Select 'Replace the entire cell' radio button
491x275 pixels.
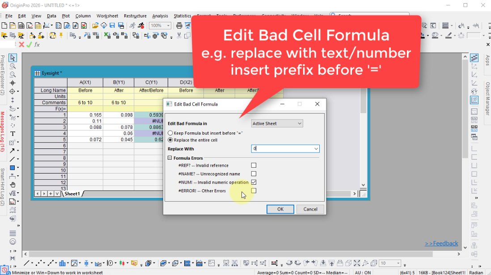[x=170, y=140]
